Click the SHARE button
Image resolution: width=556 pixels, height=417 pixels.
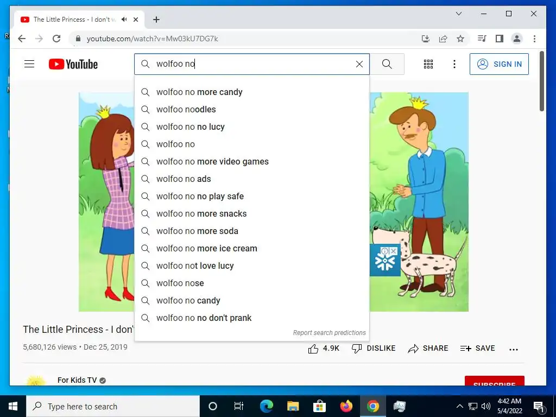tap(428, 349)
